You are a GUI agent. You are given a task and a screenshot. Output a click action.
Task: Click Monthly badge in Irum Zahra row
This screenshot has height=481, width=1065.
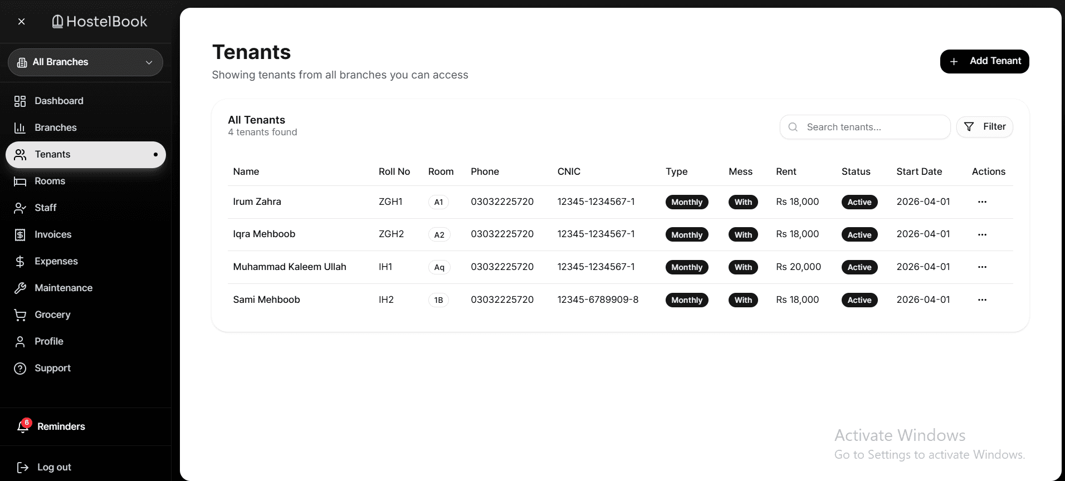pyautogui.click(x=687, y=202)
